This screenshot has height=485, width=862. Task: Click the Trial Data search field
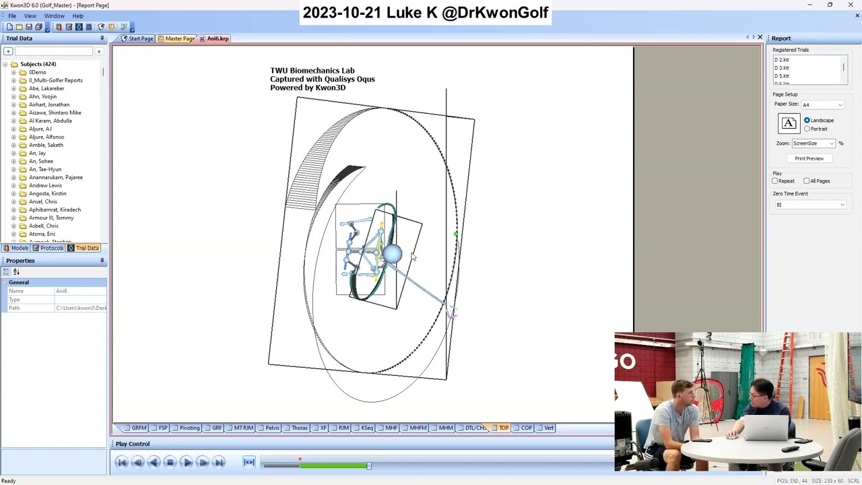(55, 51)
